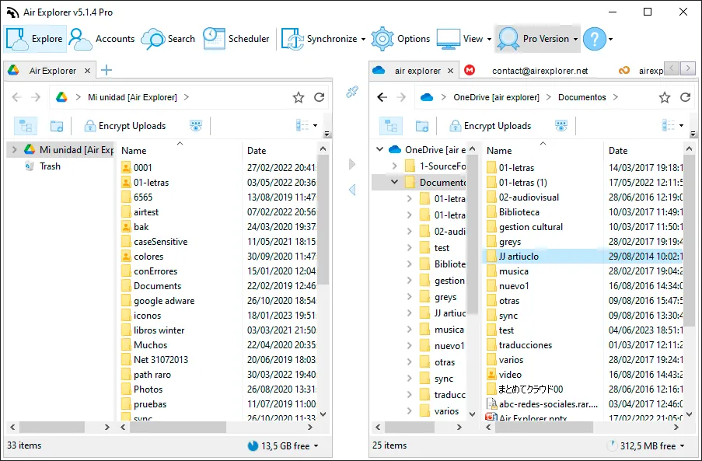Select the air explorer OneDrive tab
This screenshot has height=461, width=702.
tap(414, 70)
